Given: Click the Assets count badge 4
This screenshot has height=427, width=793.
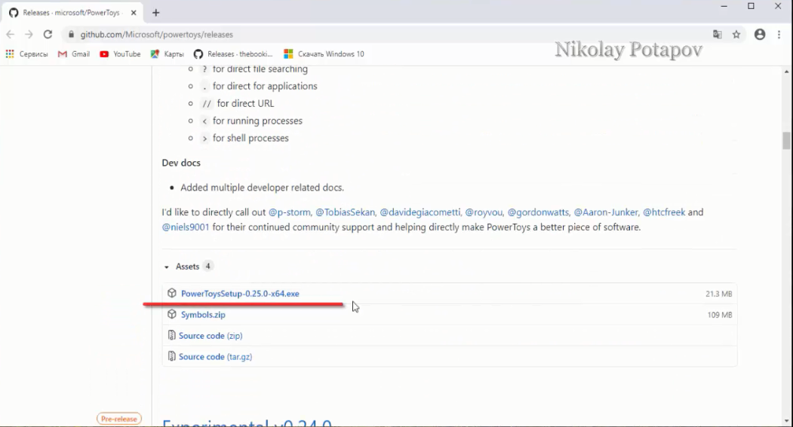Looking at the screenshot, I should point(207,266).
